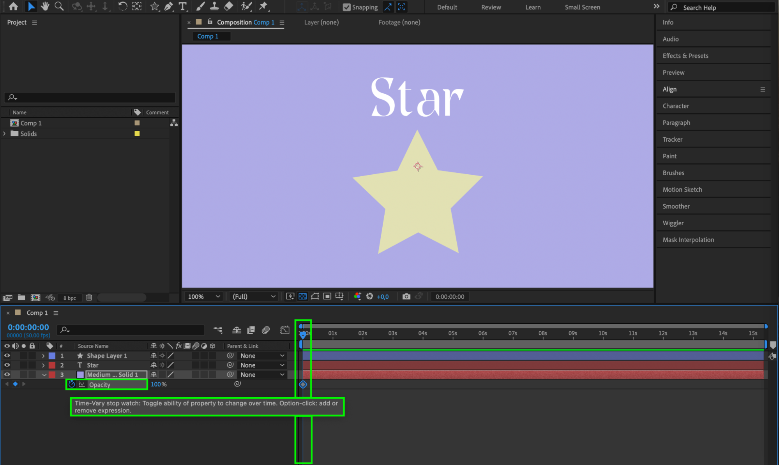This screenshot has width=779, height=465.
Task: Open the 100% magnification dropdown
Action: click(204, 297)
